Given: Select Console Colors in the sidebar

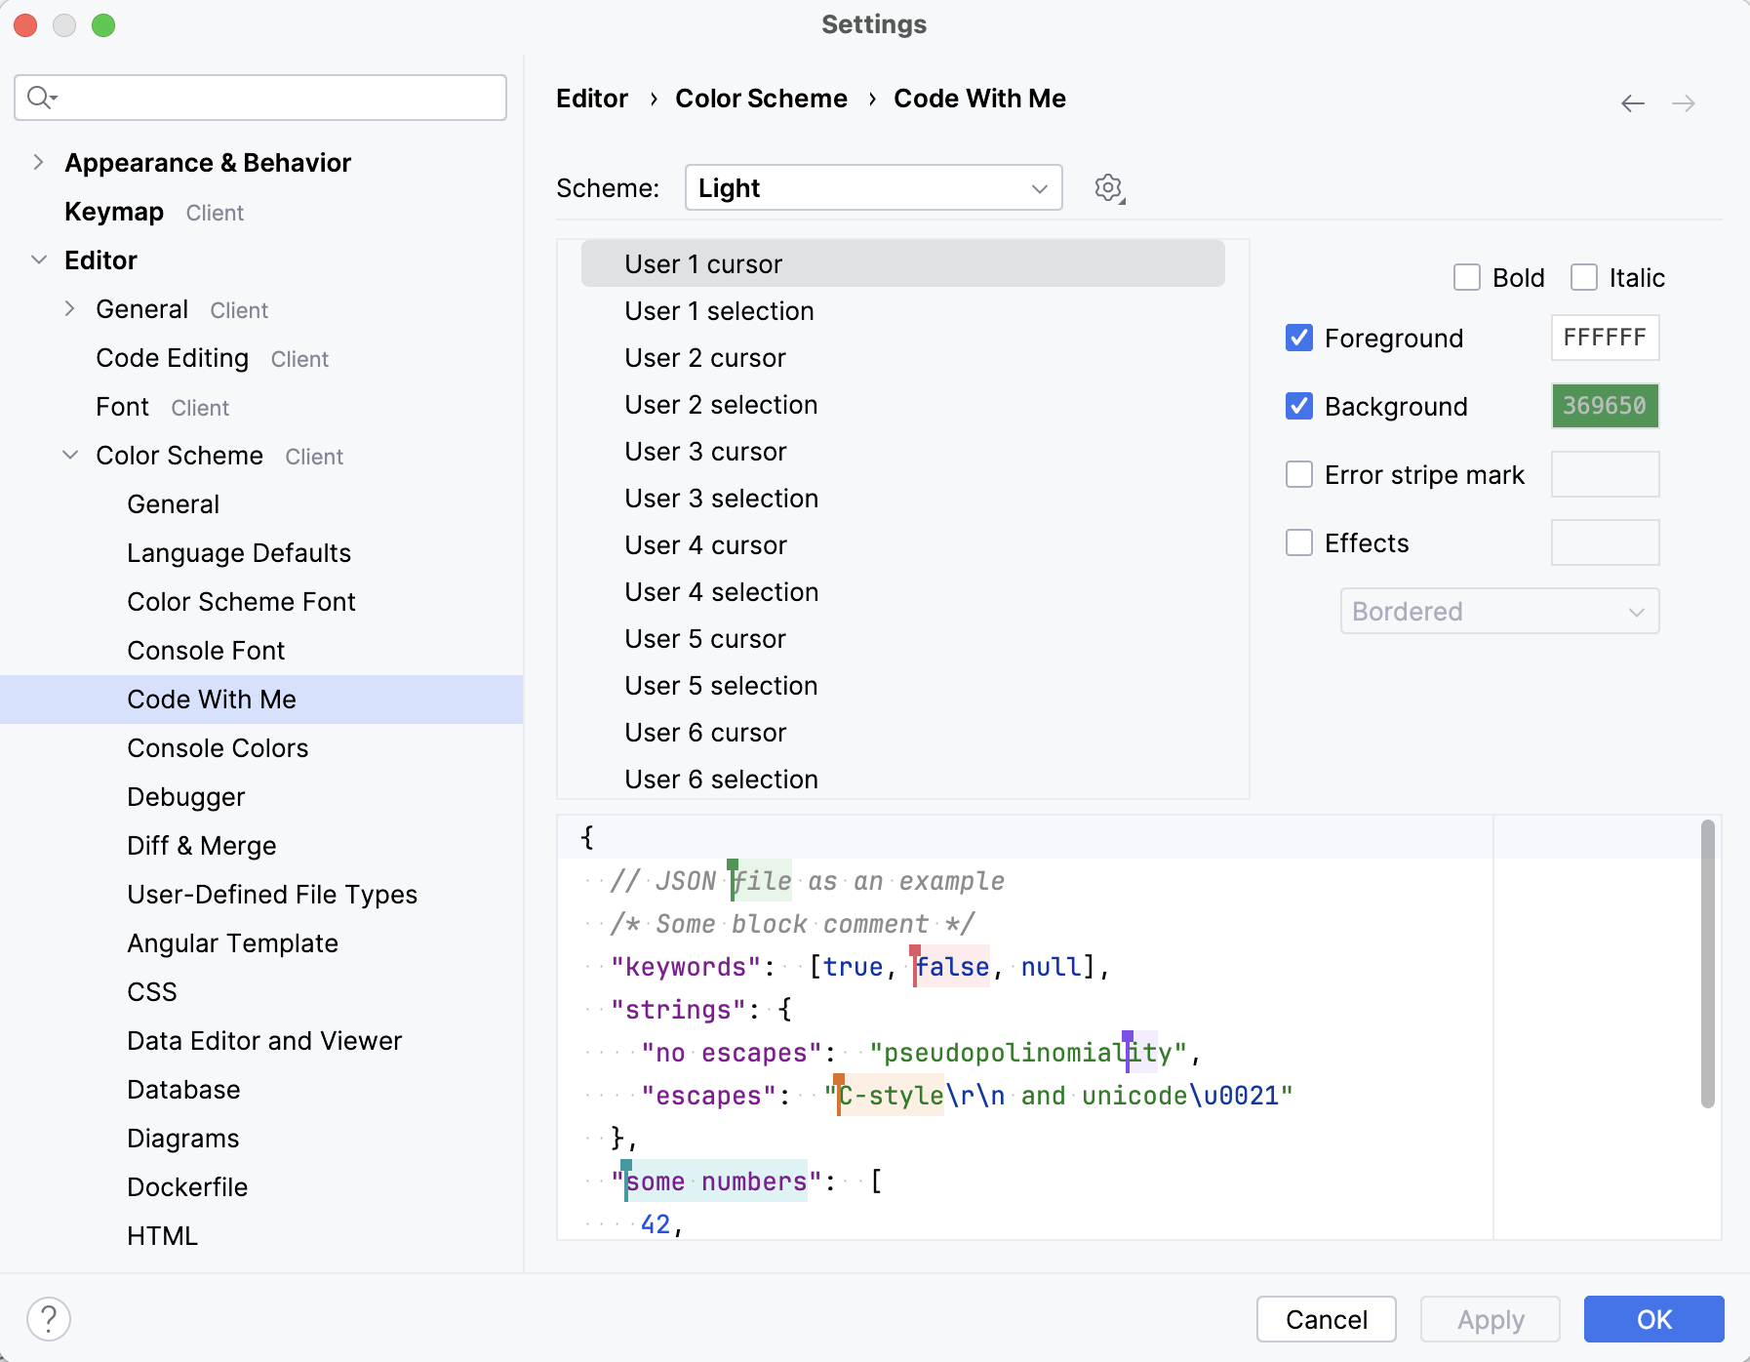Looking at the screenshot, I should click(217, 747).
